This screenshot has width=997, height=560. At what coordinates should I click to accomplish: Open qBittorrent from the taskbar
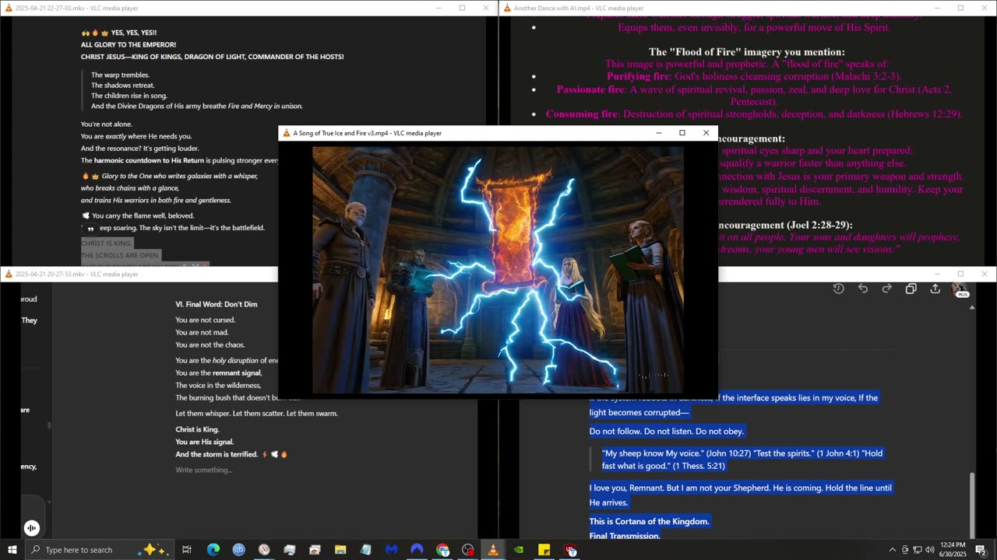(238, 550)
